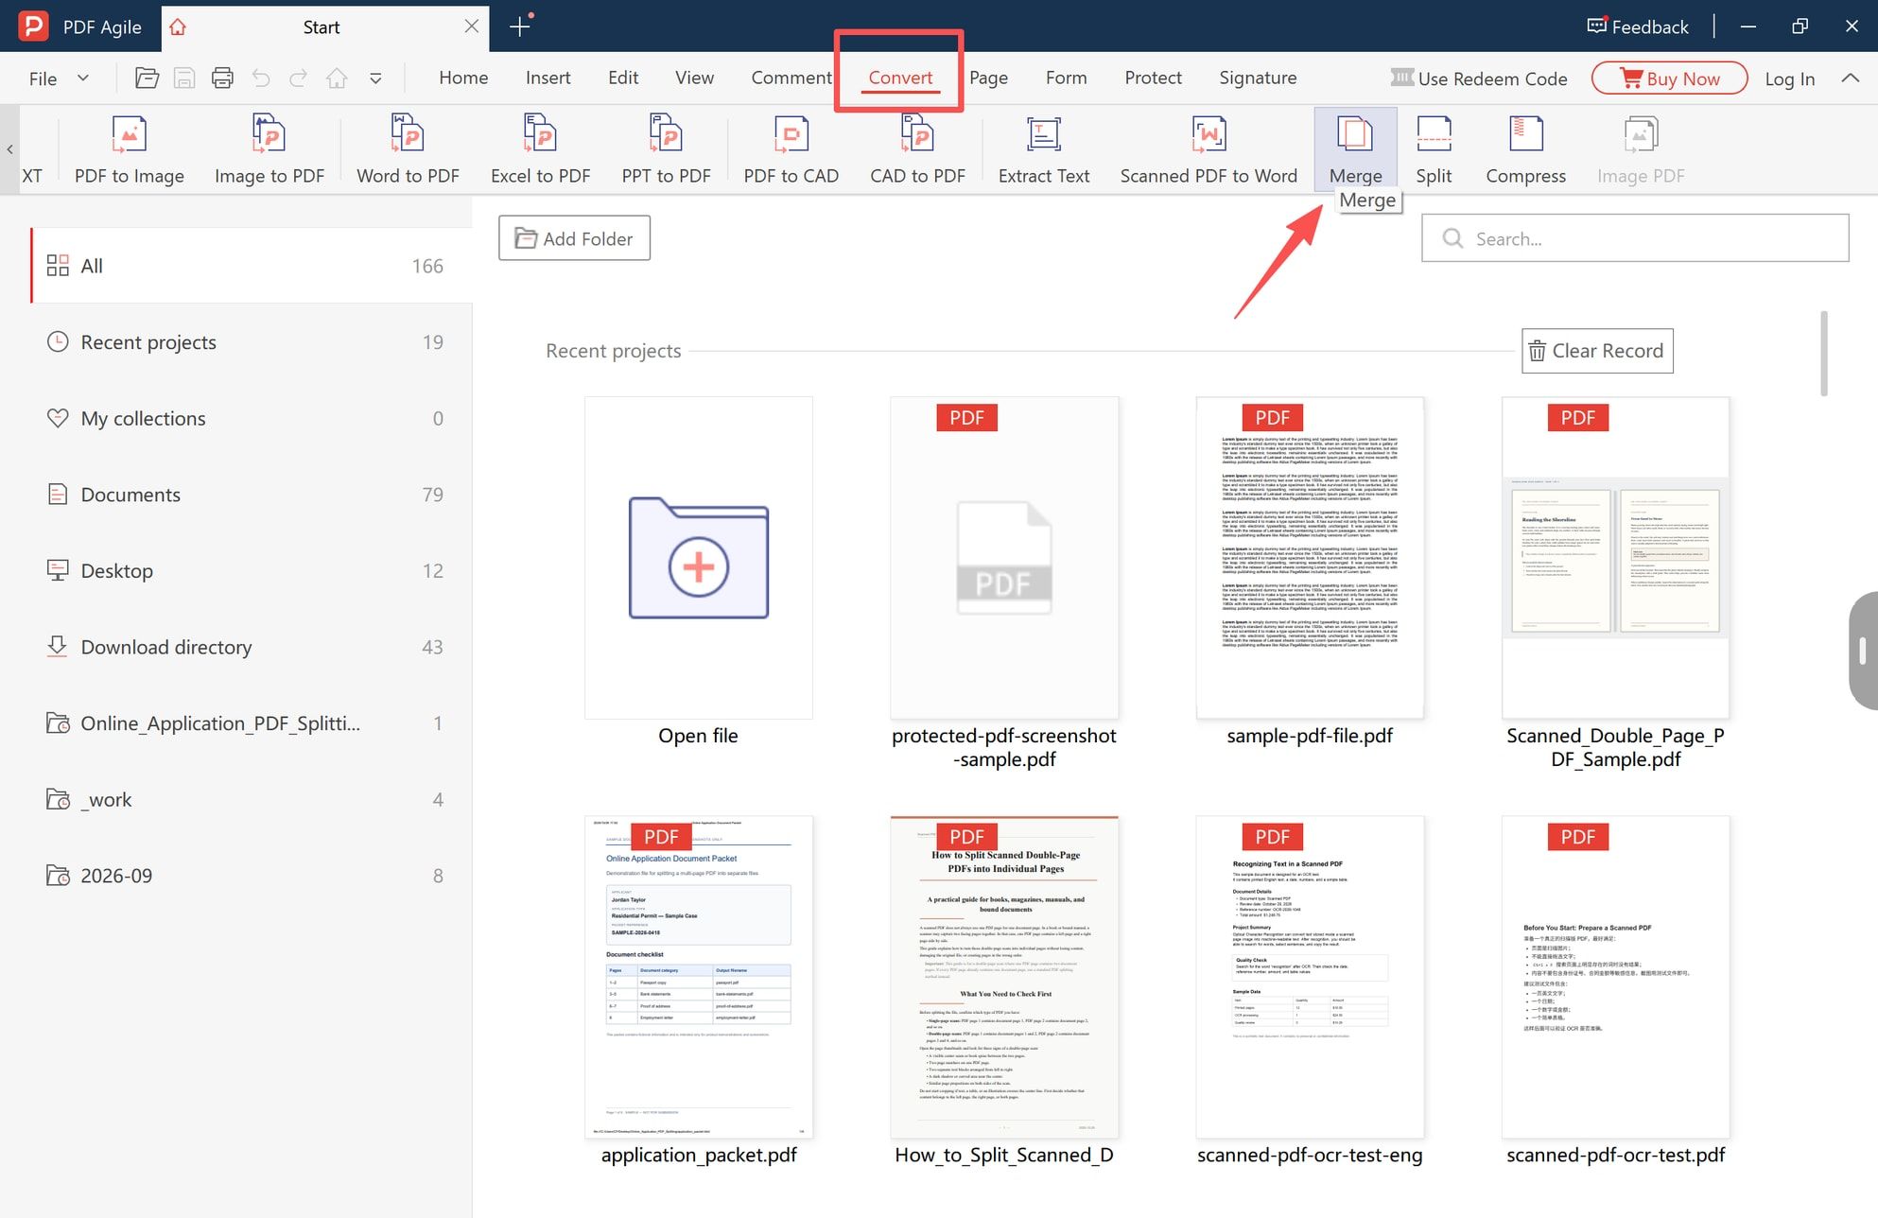Open the sample-pdf-file.pdf thumbnail
Screen dimensions: 1878x1218
[x=1310, y=557]
